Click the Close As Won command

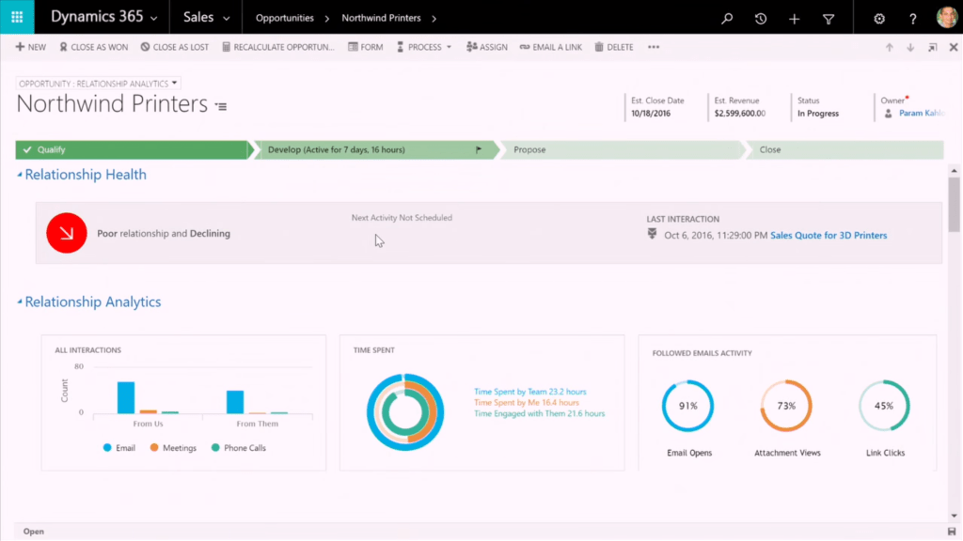pos(93,46)
